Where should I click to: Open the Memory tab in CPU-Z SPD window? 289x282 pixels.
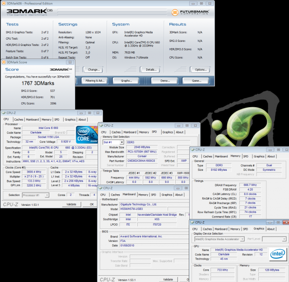[144, 132]
